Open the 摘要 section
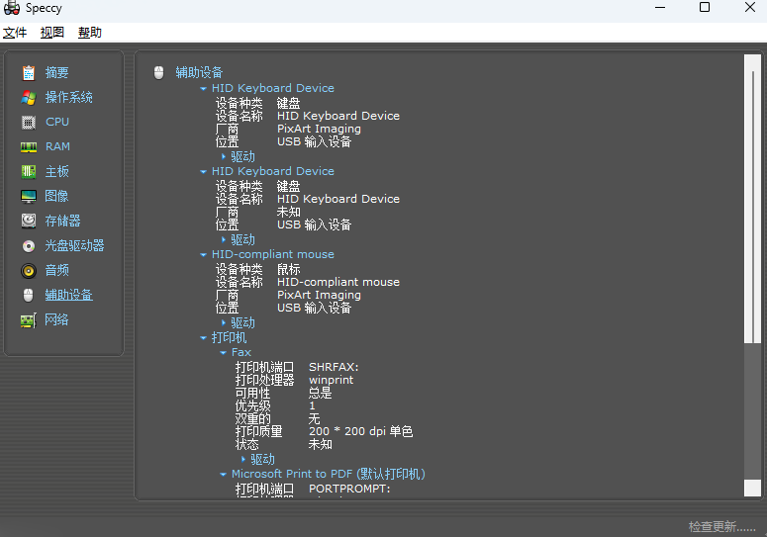This screenshot has width=767, height=537. click(x=56, y=73)
